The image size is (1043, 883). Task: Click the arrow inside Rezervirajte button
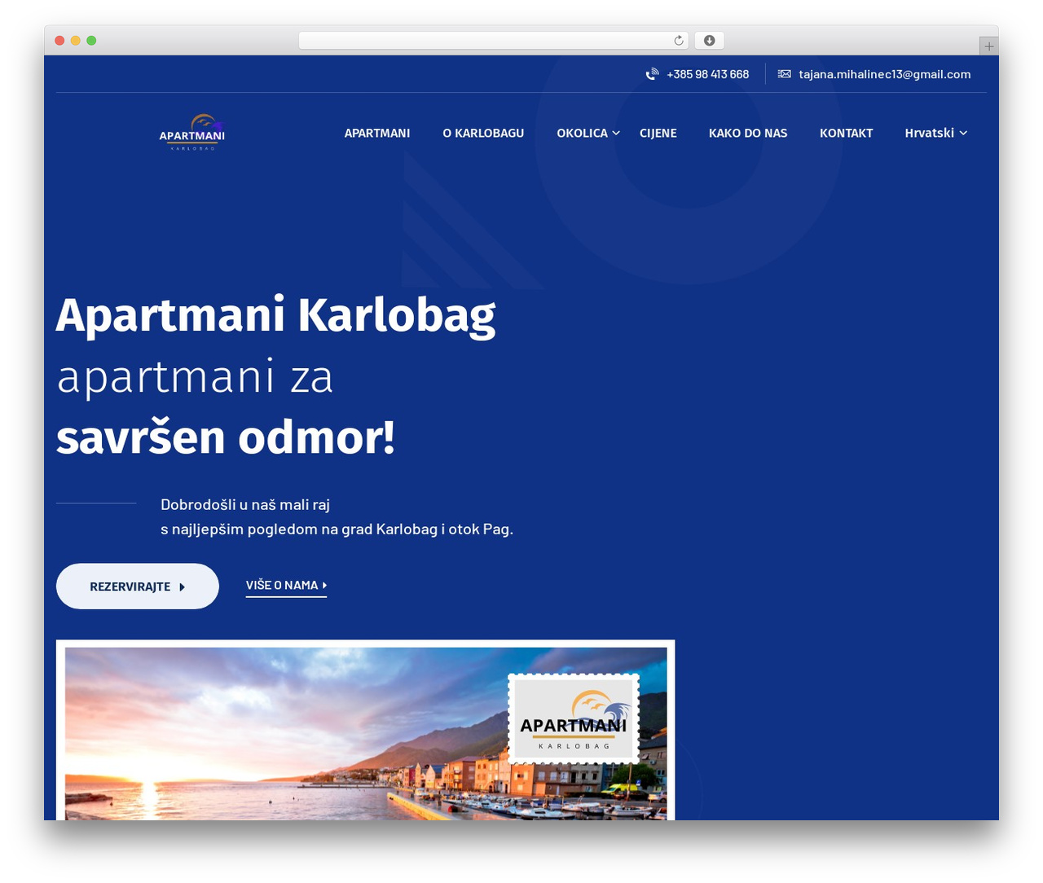click(183, 586)
